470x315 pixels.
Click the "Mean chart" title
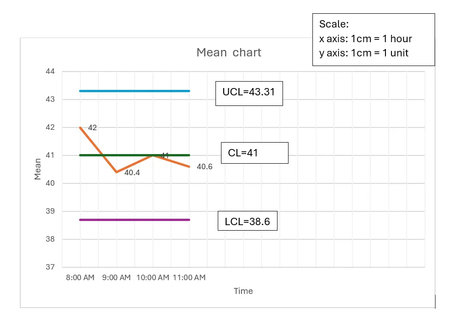click(229, 53)
